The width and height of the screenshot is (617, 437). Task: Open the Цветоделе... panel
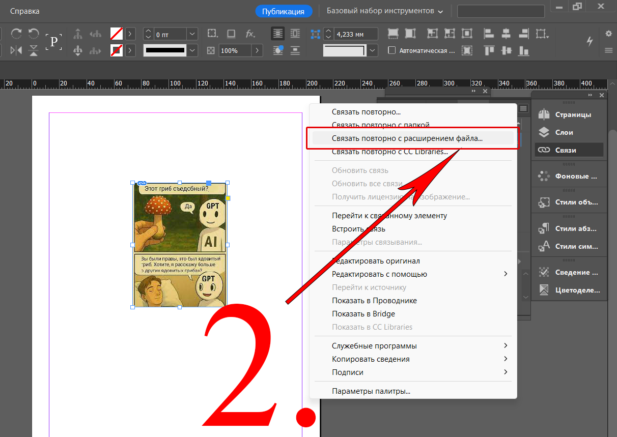pyautogui.click(x=569, y=290)
